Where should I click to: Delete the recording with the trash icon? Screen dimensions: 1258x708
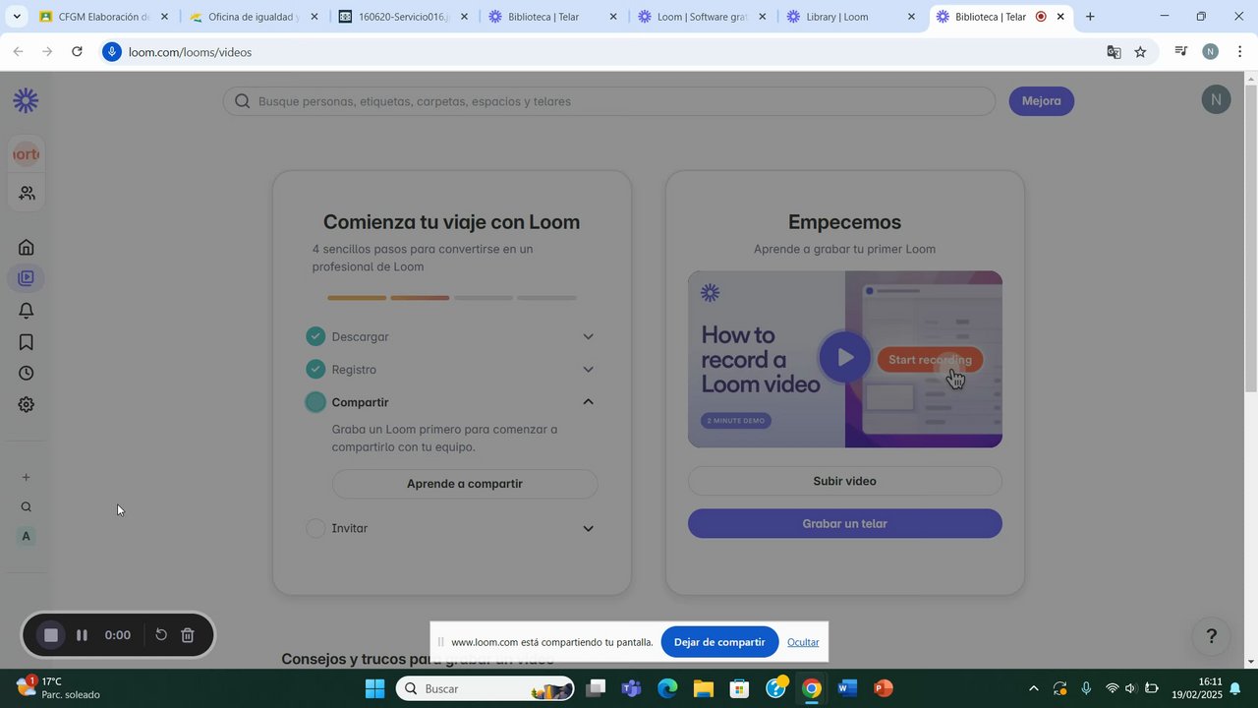188,635
